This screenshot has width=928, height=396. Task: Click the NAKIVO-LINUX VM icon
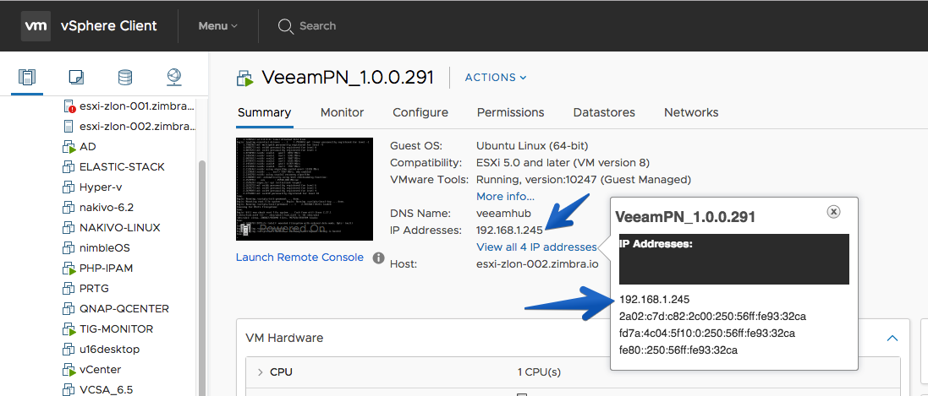(68, 228)
